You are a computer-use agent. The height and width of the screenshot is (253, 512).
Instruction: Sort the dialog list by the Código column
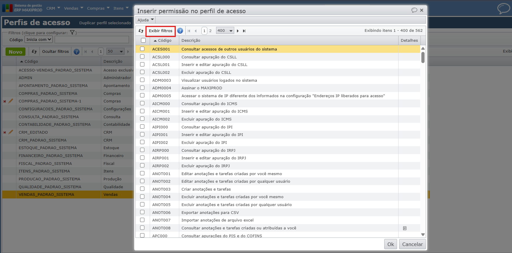165,41
